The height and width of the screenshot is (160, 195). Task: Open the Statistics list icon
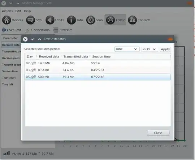(x=56, y=30)
